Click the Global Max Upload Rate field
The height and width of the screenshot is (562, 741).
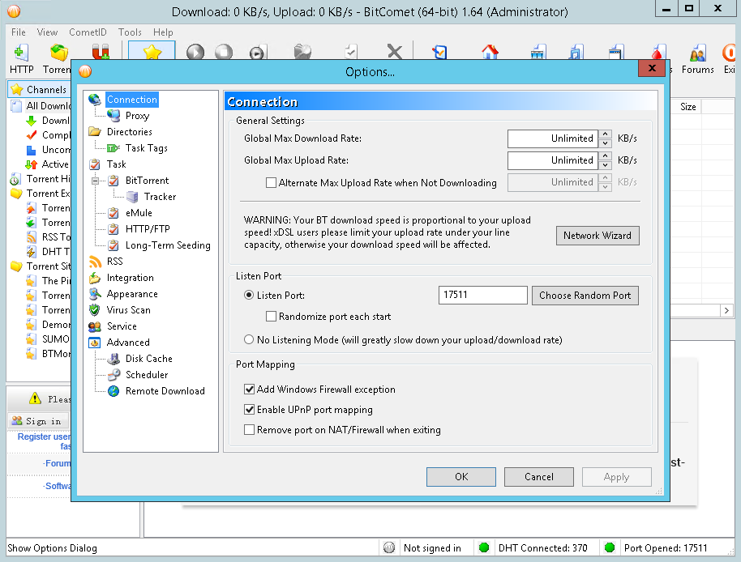coord(552,160)
